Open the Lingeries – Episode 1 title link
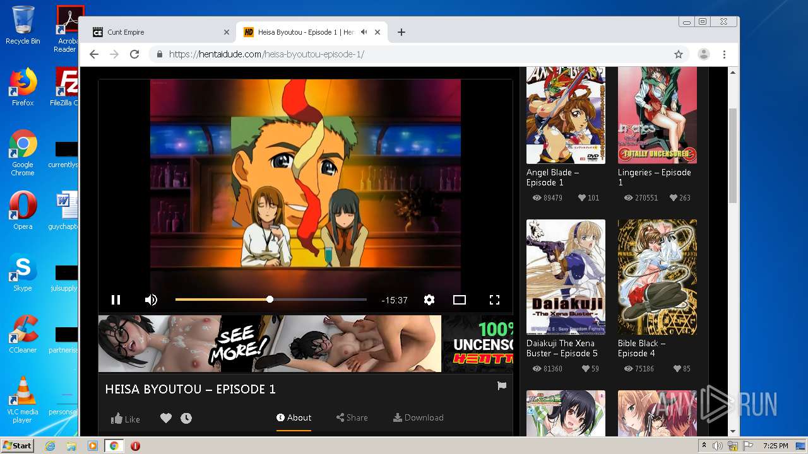The width and height of the screenshot is (808, 454). [x=655, y=177]
